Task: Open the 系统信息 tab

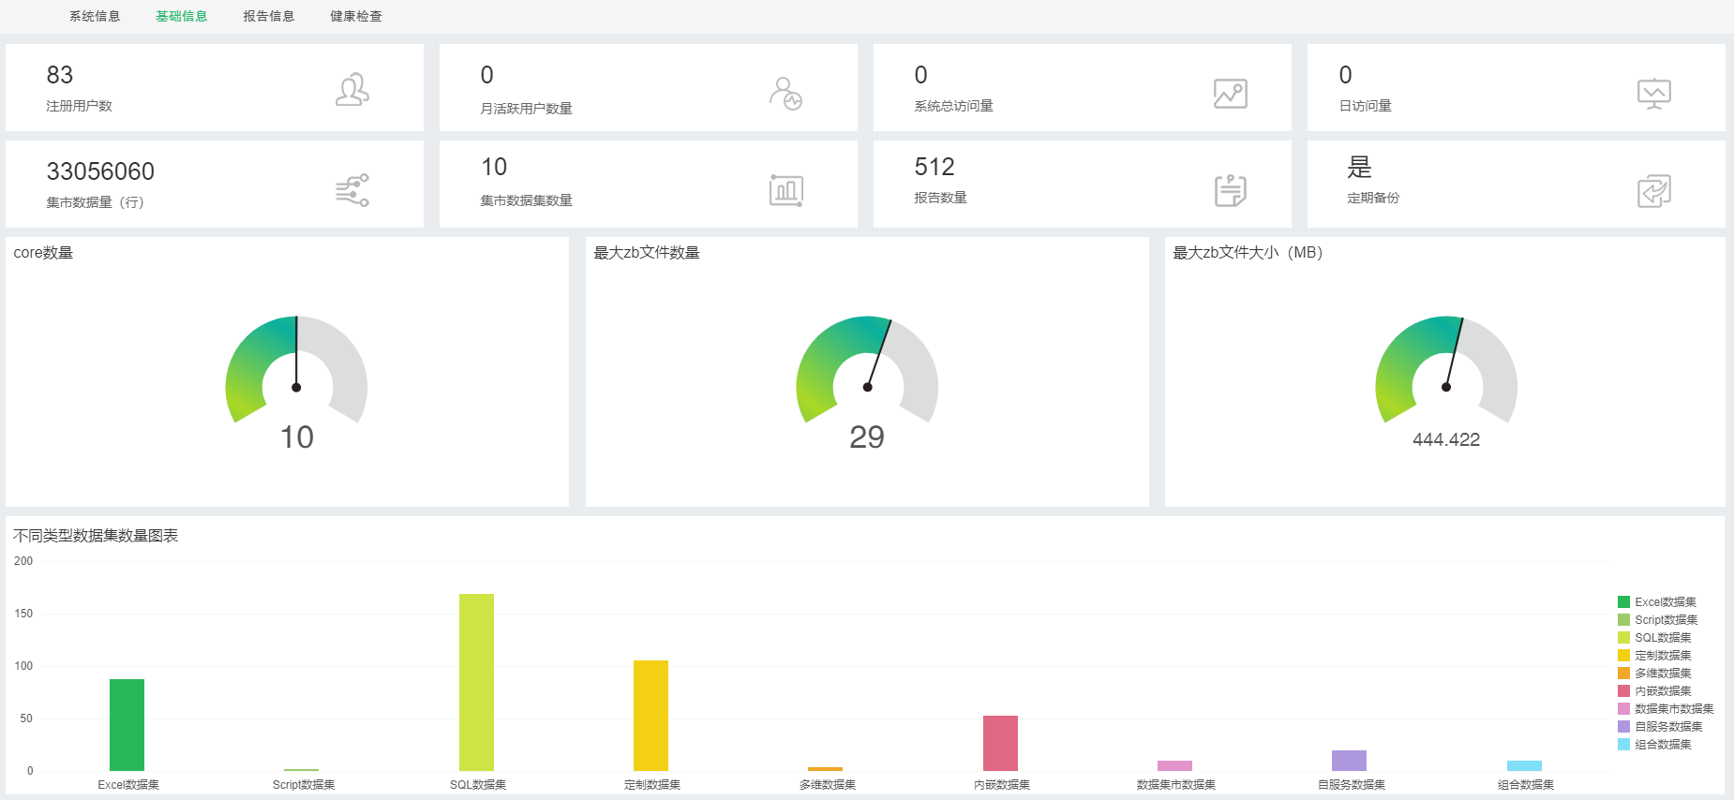Action: click(x=95, y=16)
